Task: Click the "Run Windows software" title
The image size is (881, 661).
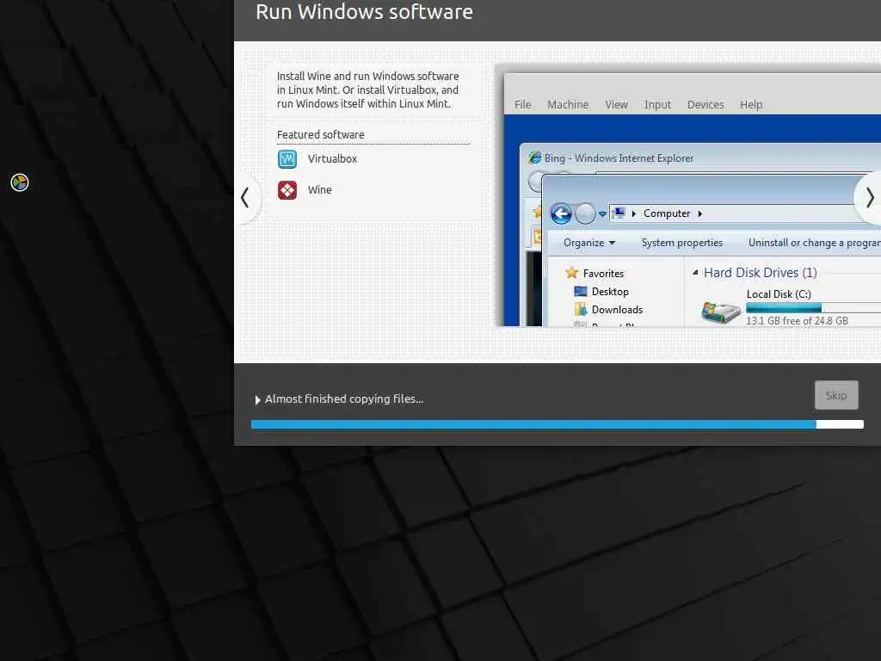Action: coord(364,12)
